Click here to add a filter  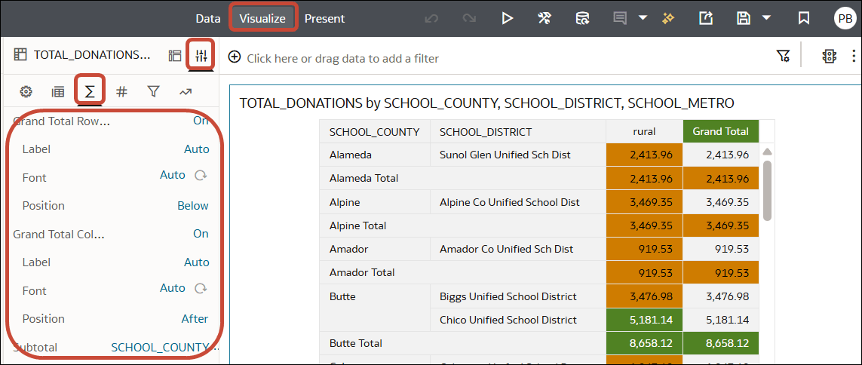pyautogui.click(x=342, y=58)
